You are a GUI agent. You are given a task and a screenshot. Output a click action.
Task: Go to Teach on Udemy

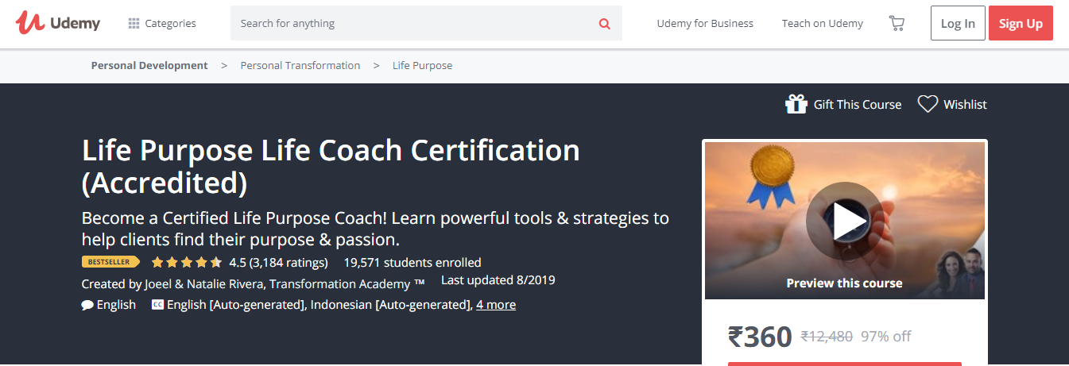(x=822, y=24)
